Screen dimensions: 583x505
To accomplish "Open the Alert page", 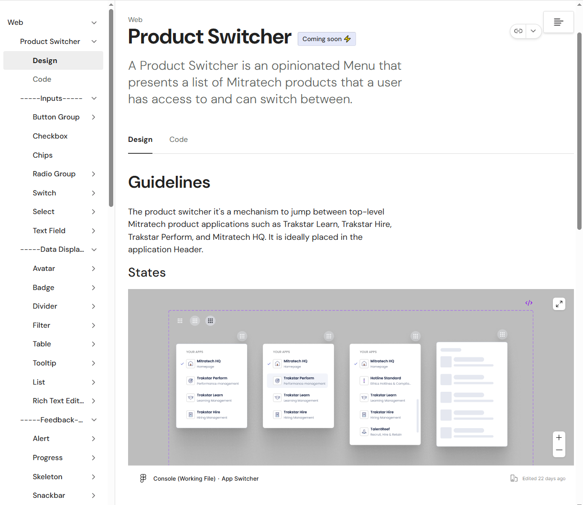I will 41,439.
